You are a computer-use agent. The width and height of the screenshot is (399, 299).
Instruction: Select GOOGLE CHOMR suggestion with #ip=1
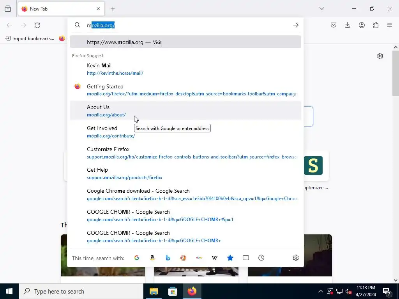[185, 215]
